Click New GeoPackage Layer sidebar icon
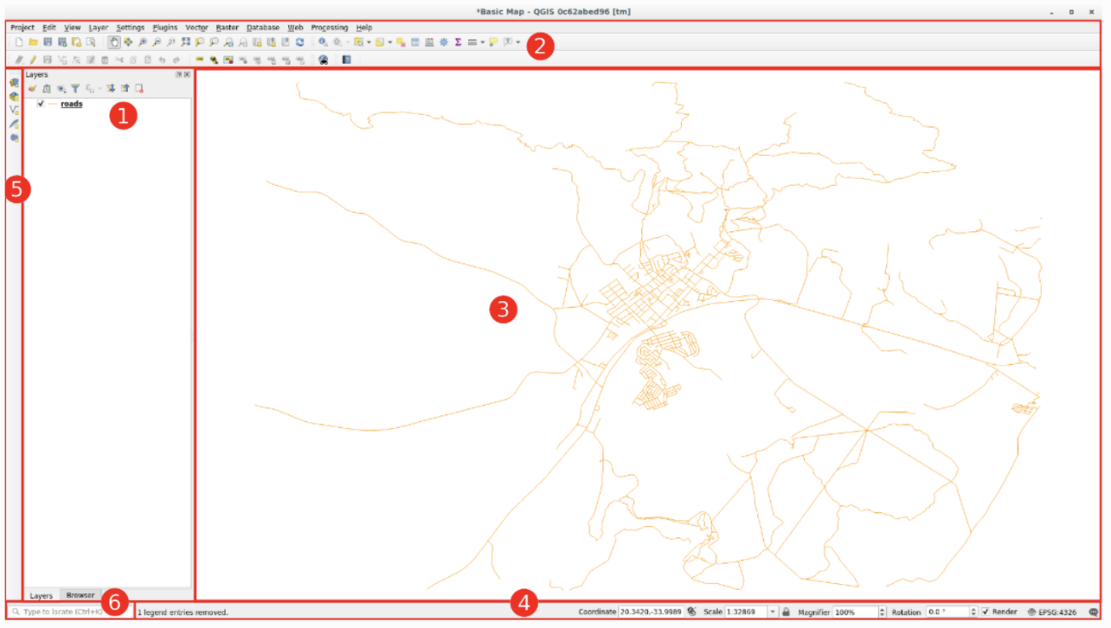 14,96
